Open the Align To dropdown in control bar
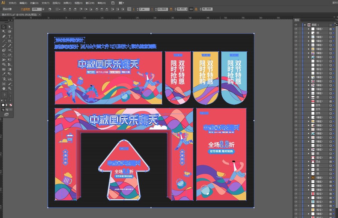Image resolution: width=338 pixels, height=218 pixels. [58, 9]
